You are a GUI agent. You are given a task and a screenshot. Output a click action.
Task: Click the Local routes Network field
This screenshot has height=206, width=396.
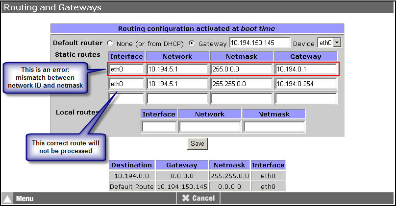pyautogui.click(x=210, y=127)
